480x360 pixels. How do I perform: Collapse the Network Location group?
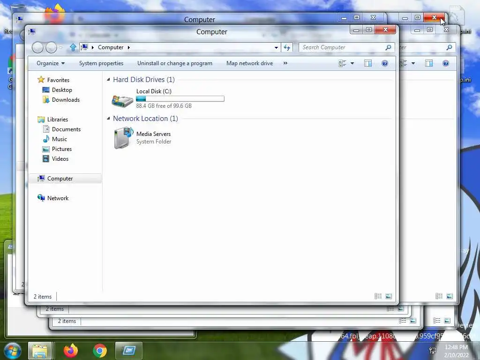(x=108, y=119)
